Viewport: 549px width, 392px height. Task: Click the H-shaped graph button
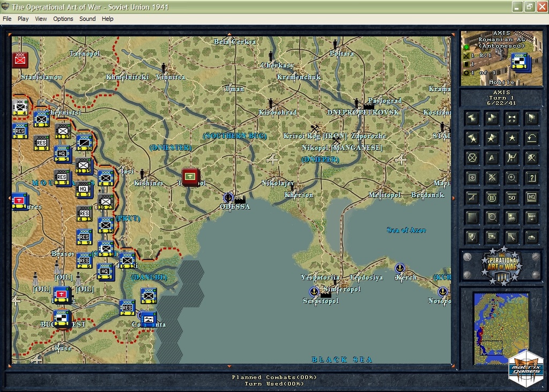point(511,158)
